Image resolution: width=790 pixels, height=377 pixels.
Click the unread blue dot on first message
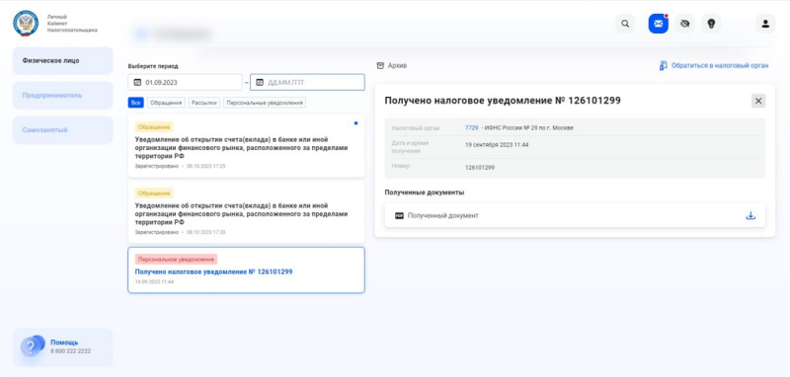pos(355,122)
